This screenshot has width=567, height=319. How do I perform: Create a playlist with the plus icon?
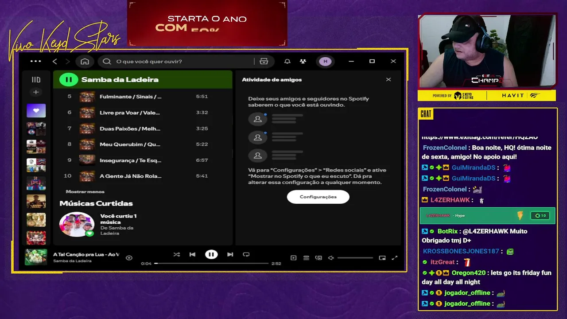click(x=36, y=92)
